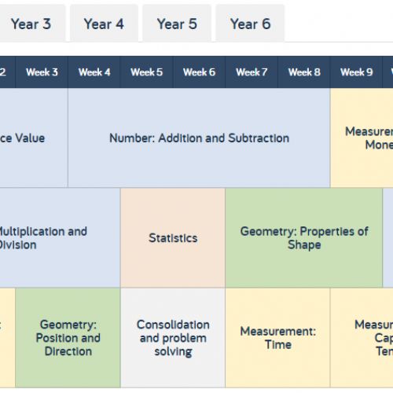The image size is (393, 393).
Task: Click the Week 3 column header
Action: [x=42, y=72]
